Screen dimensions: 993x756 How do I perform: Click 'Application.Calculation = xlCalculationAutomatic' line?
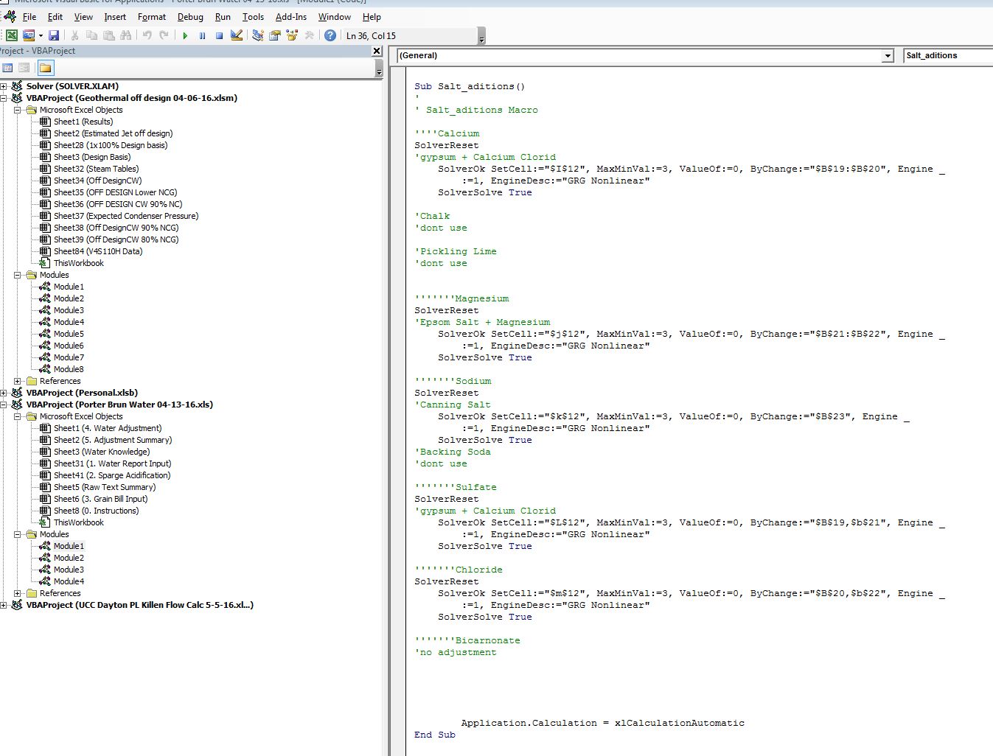click(x=603, y=723)
